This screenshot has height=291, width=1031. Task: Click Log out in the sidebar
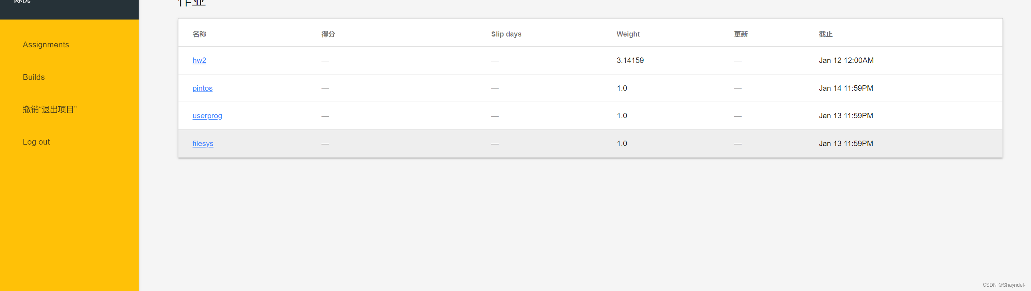(36, 142)
